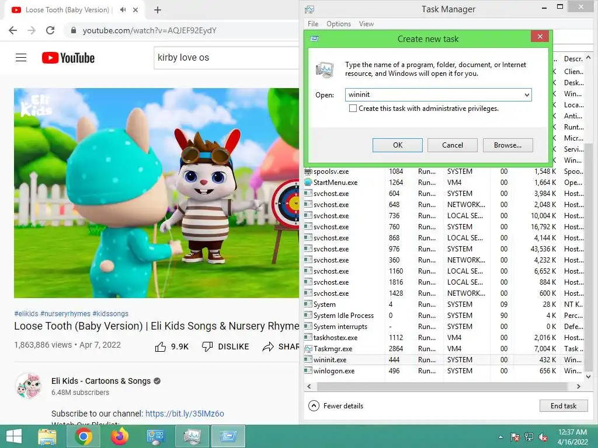
Task: Click the YouTube search box
Action: coord(226,58)
